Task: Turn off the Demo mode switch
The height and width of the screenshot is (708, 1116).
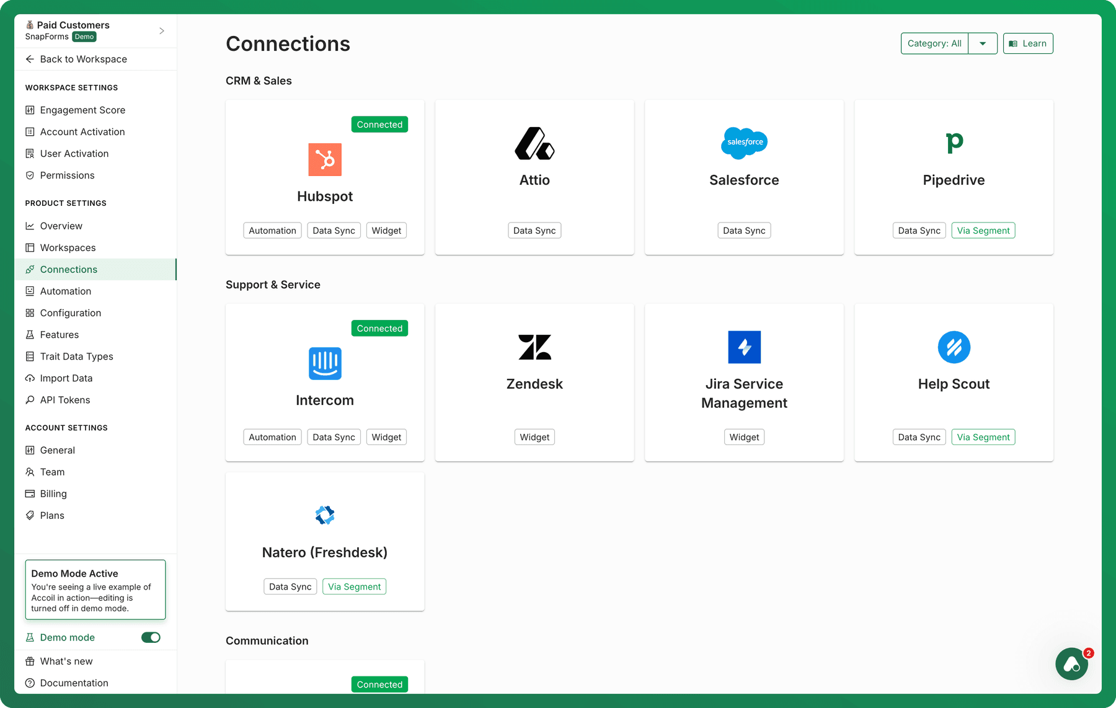Action: (x=151, y=637)
